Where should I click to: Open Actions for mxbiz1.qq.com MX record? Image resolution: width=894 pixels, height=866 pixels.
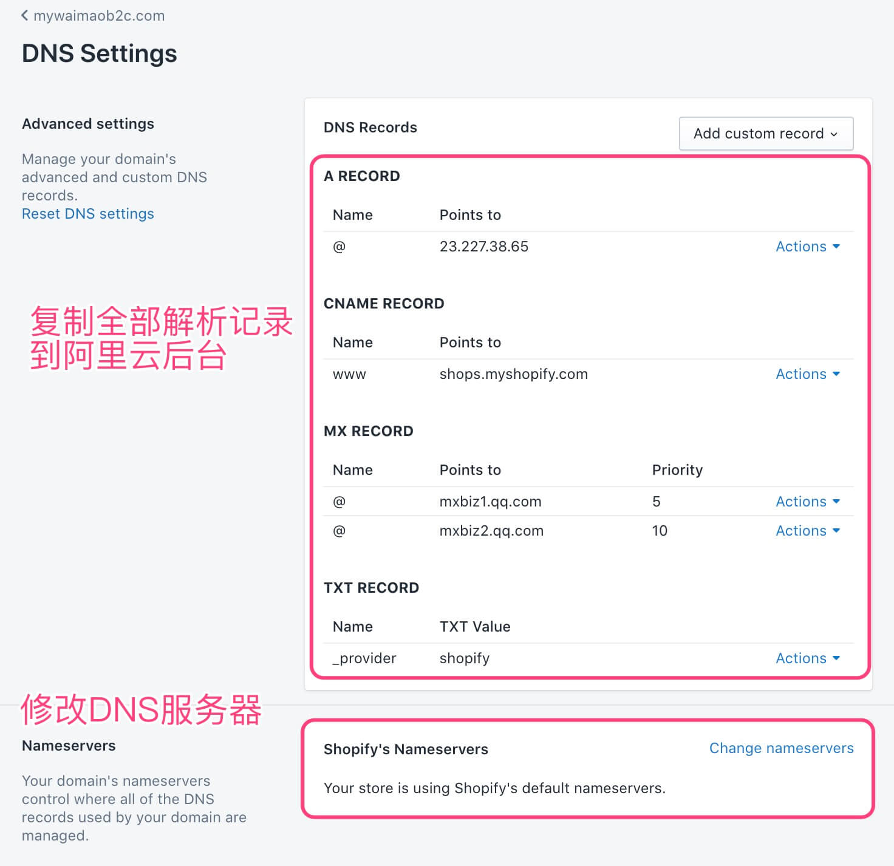pos(808,502)
